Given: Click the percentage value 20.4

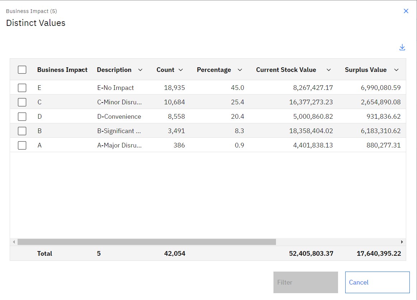Looking at the screenshot, I should pos(238,117).
